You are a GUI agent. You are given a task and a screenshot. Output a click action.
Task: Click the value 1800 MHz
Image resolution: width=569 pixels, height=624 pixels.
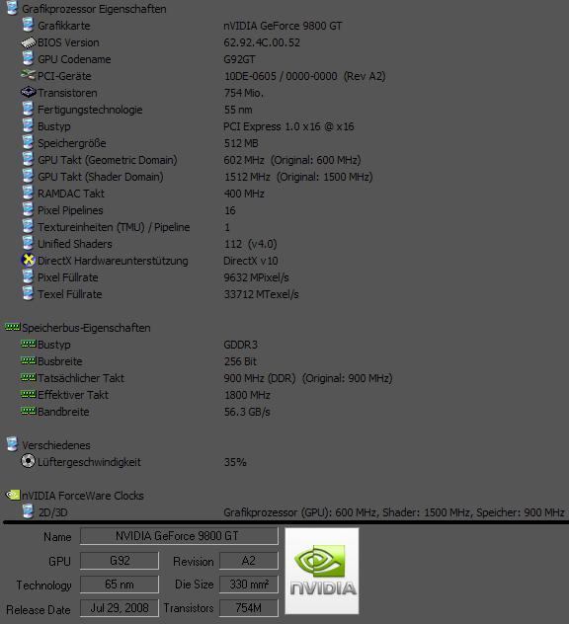coord(247,395)
